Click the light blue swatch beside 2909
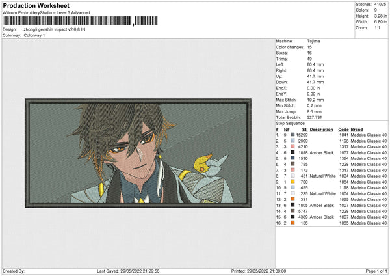The height and width of the screenshot is (276, 390). pyautogui.click(x=292, y=141)
